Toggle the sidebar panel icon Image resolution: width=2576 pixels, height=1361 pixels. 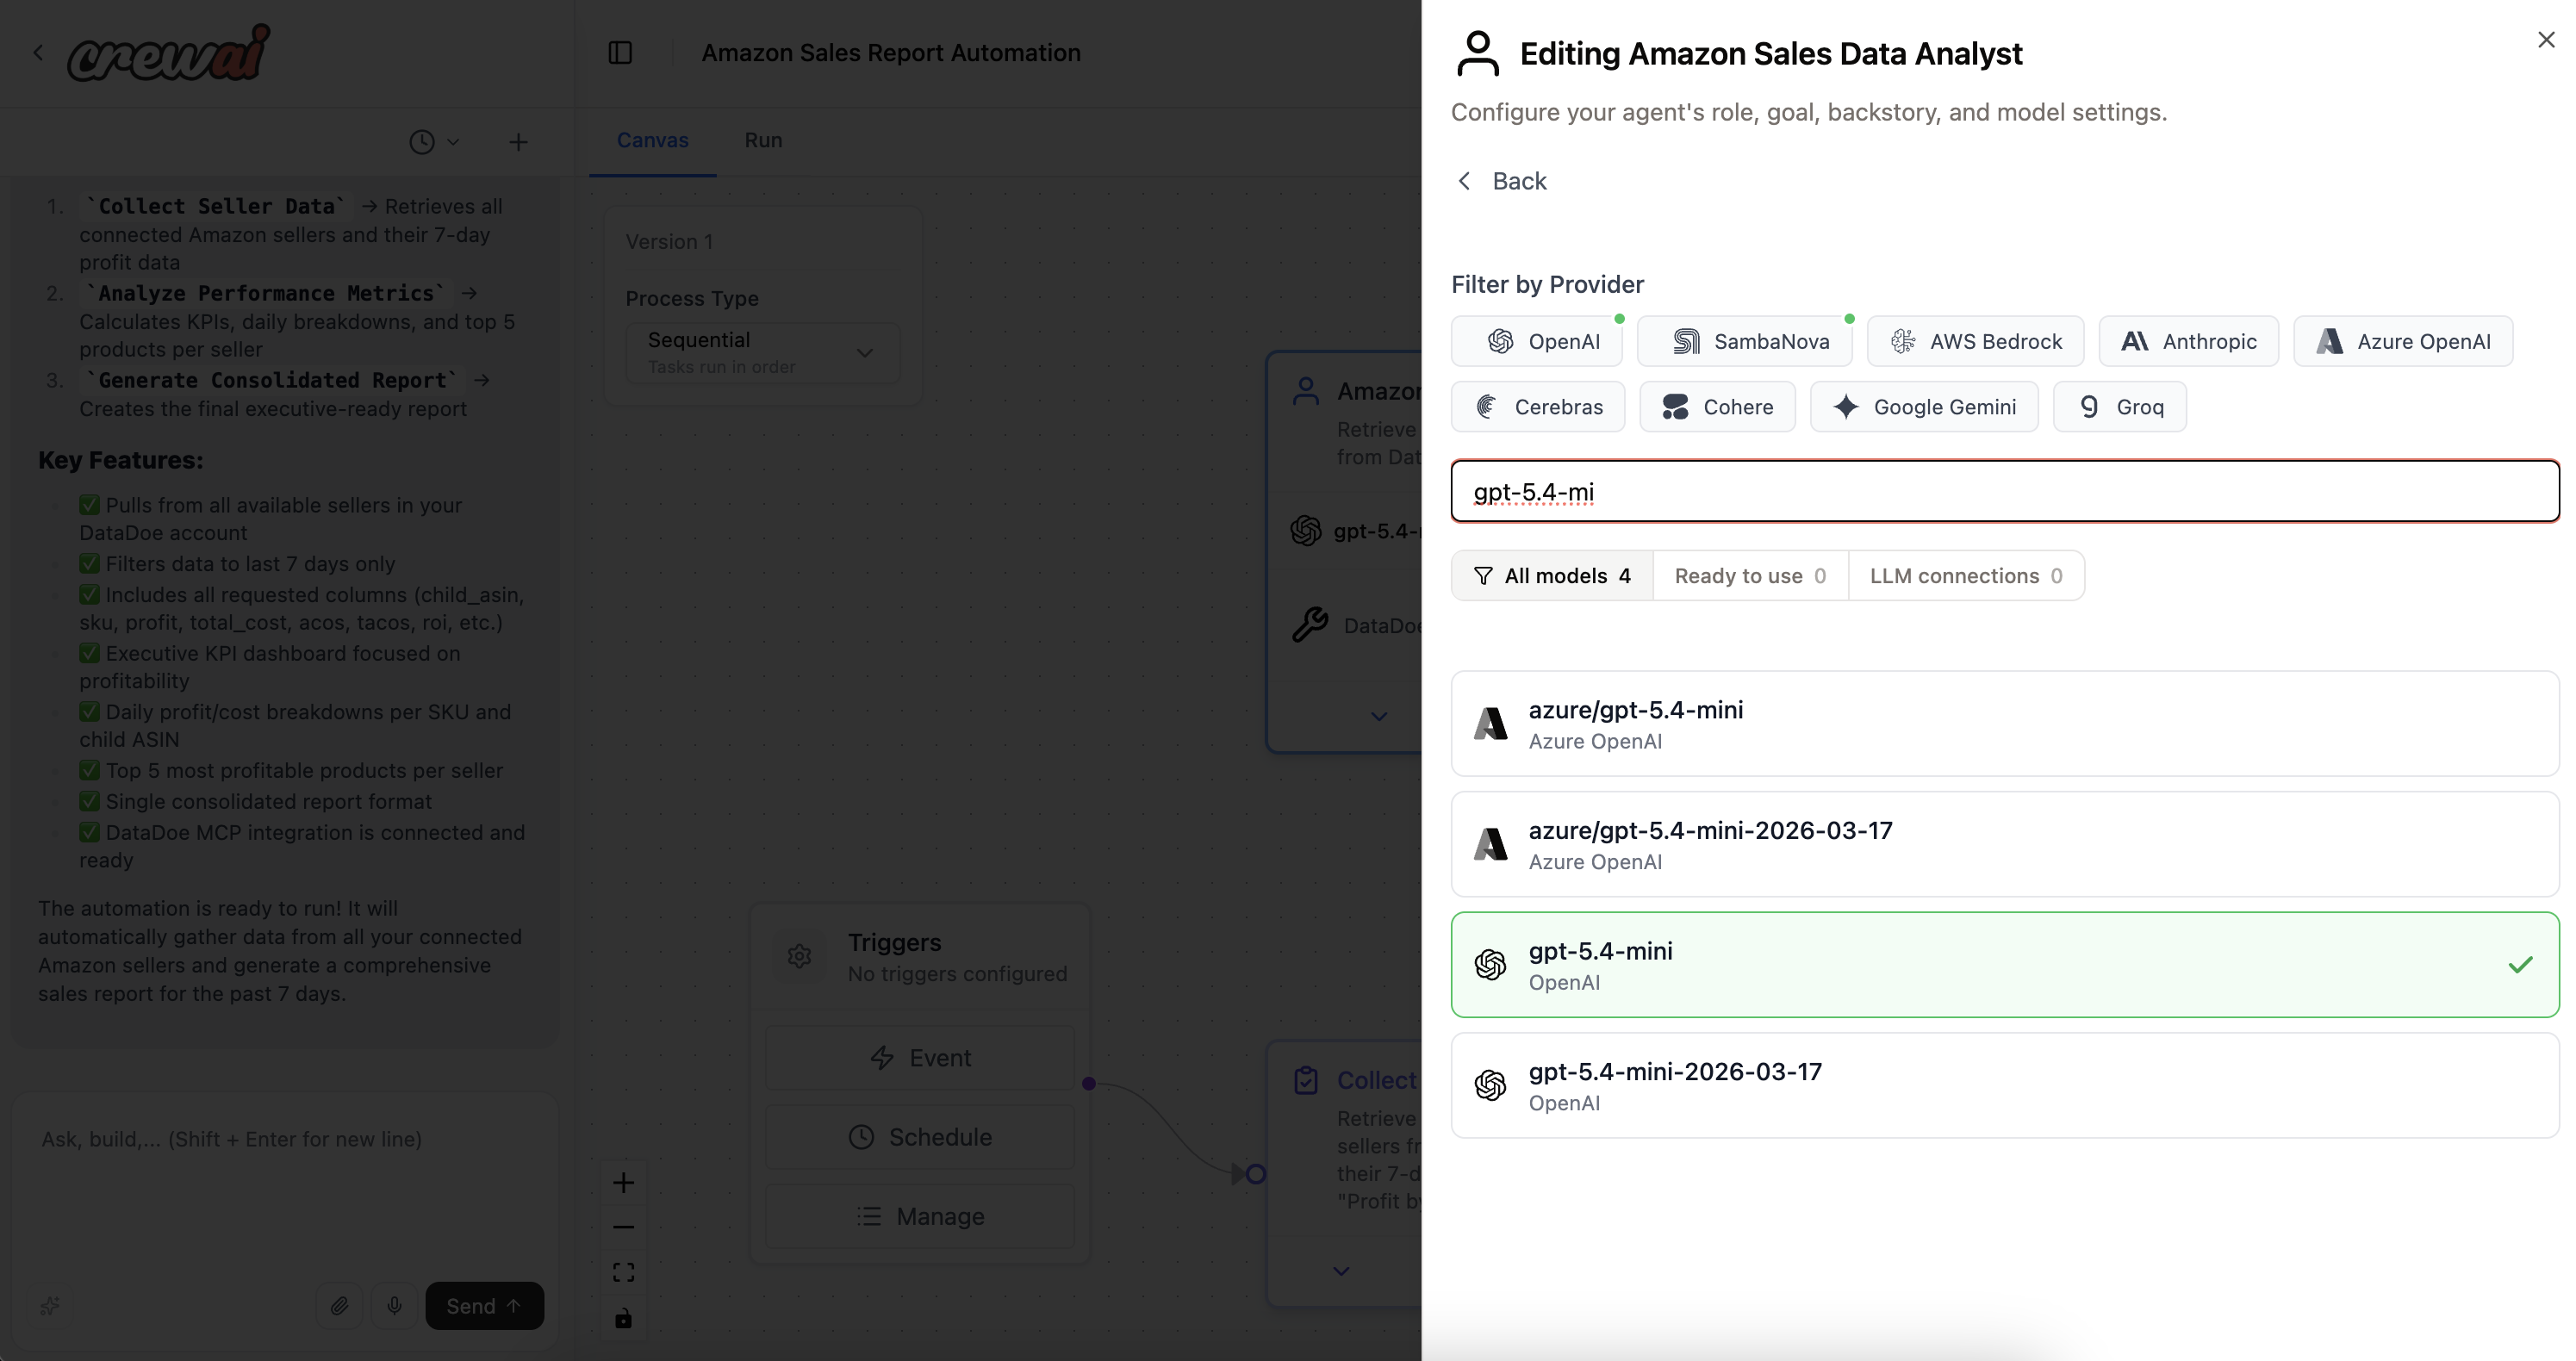pos(620,53)
